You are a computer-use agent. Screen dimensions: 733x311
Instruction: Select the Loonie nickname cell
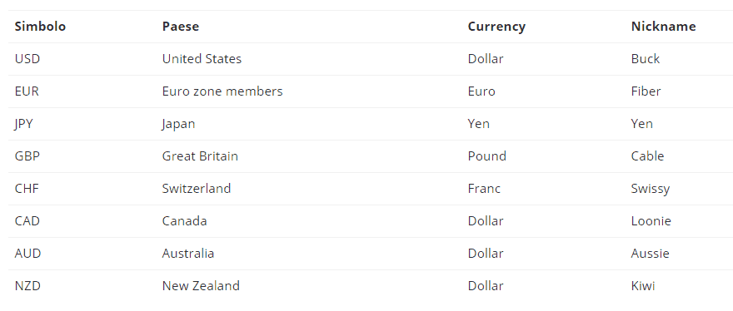pyautogui.click(x=651, y=221)
